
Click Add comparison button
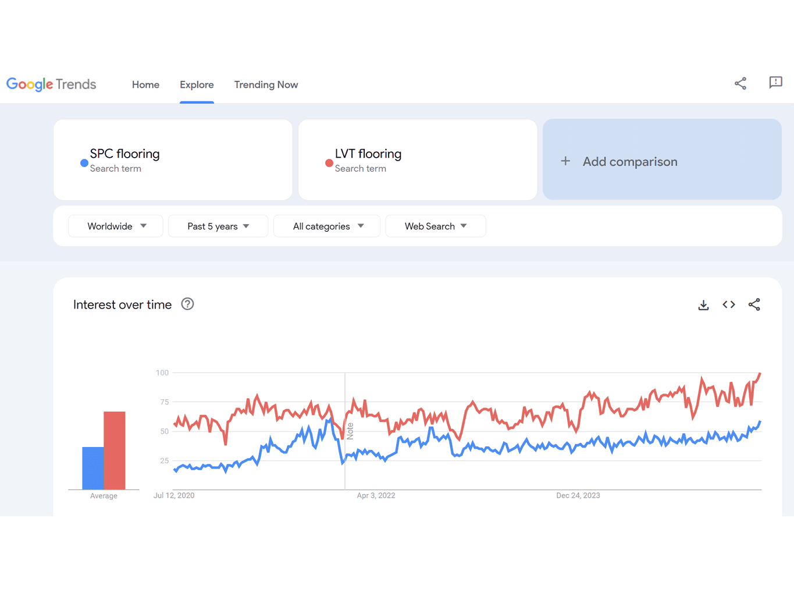click(662, 160)
